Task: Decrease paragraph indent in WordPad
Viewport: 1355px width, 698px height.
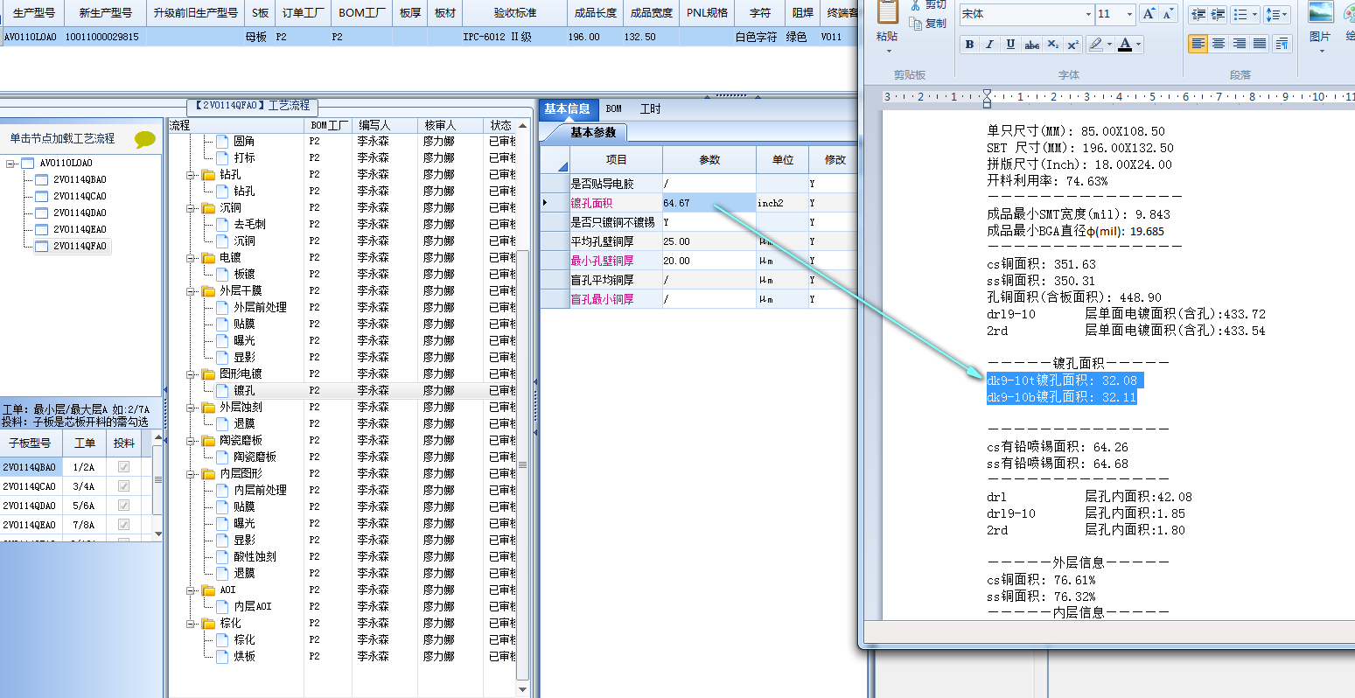Action: pyautogui.click(x=1198, y=14)
